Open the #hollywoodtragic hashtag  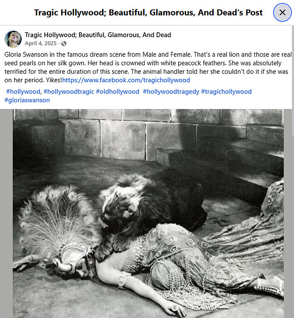tap(69, 91)
